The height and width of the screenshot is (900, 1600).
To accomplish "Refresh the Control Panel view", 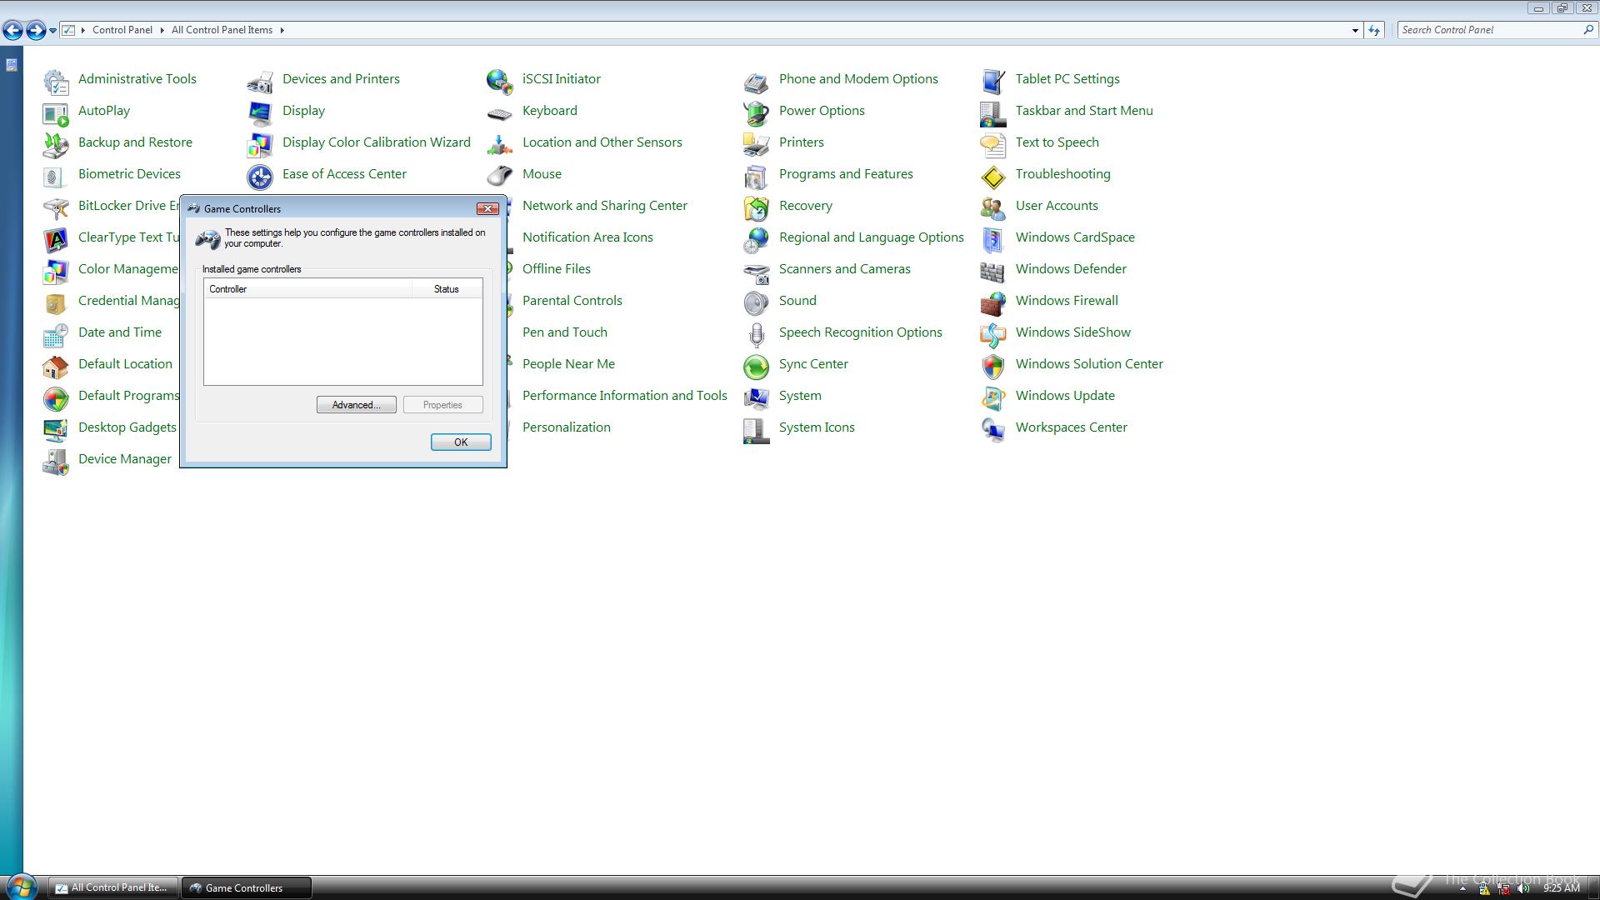I will [1374, 31].
